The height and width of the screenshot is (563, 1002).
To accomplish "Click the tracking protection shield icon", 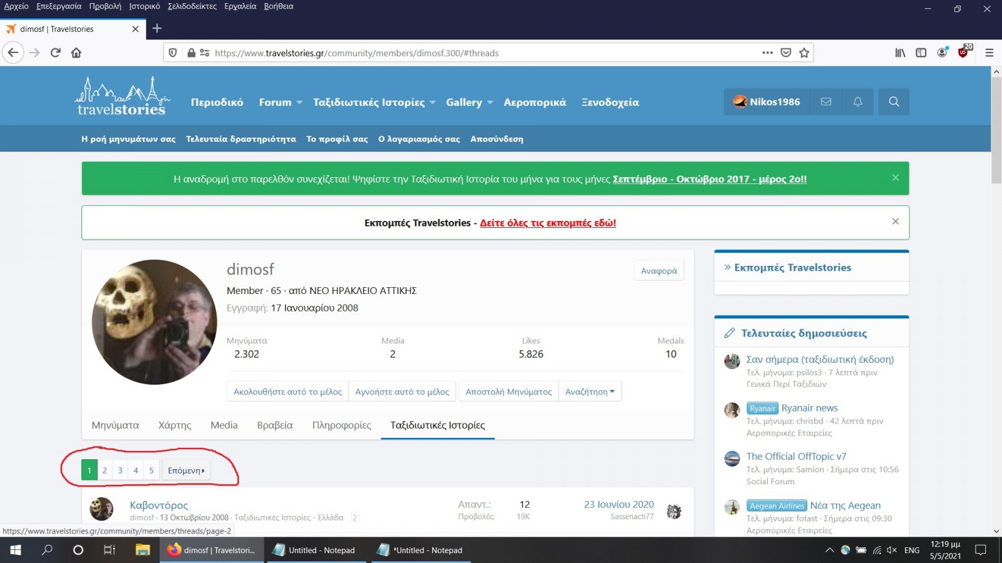I will tap(173, 53).
